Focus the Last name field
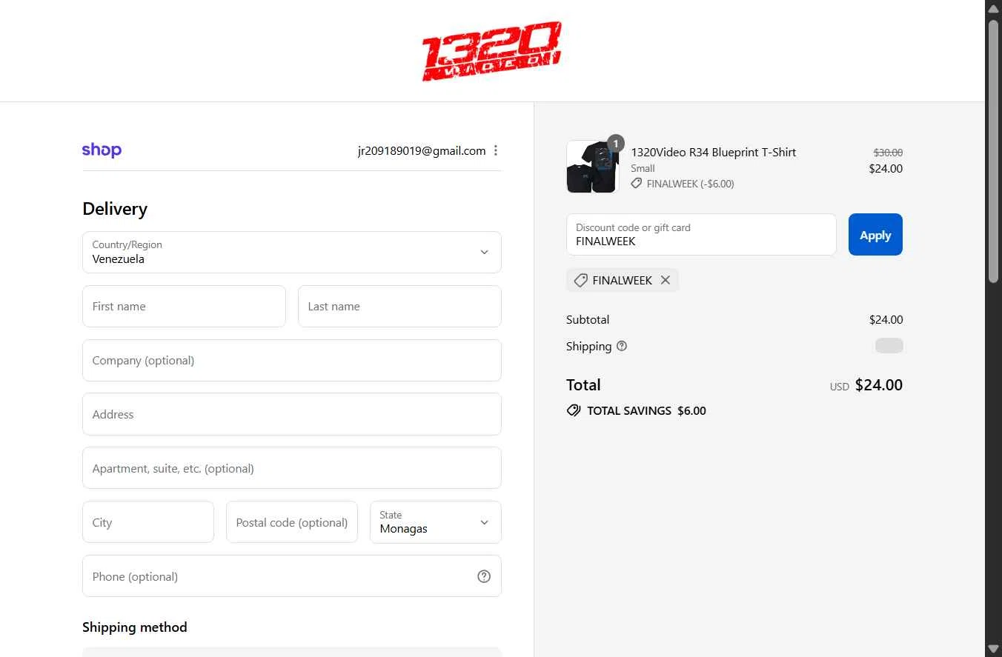 click(x=399, y=307)
